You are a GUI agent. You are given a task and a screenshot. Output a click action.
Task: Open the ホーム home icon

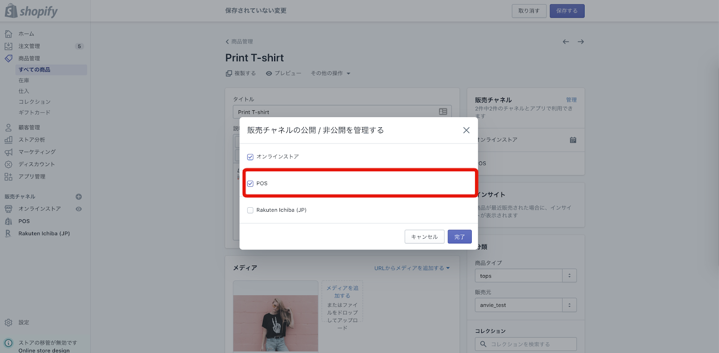(x=9, y=34)
